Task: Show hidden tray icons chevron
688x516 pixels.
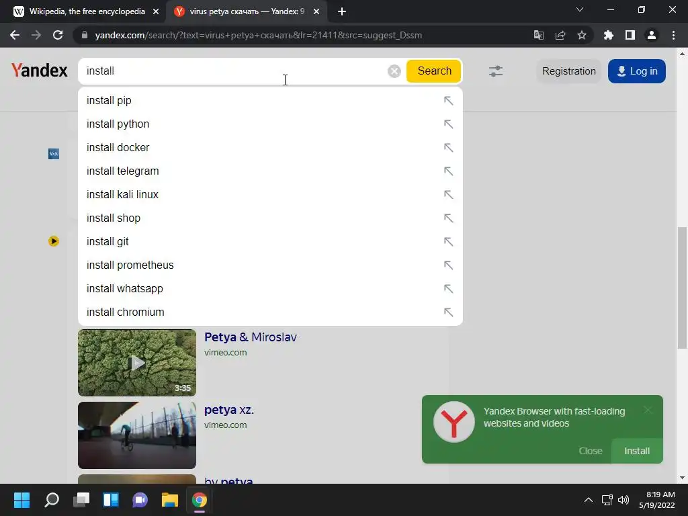Action: [589, 500]
